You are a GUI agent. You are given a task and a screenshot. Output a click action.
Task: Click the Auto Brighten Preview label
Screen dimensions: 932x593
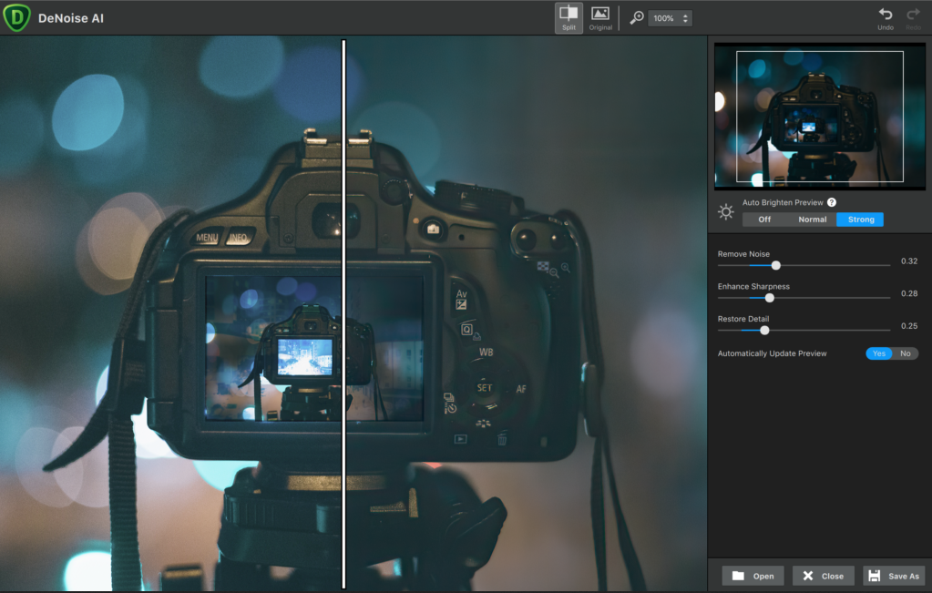pos(783,202)
